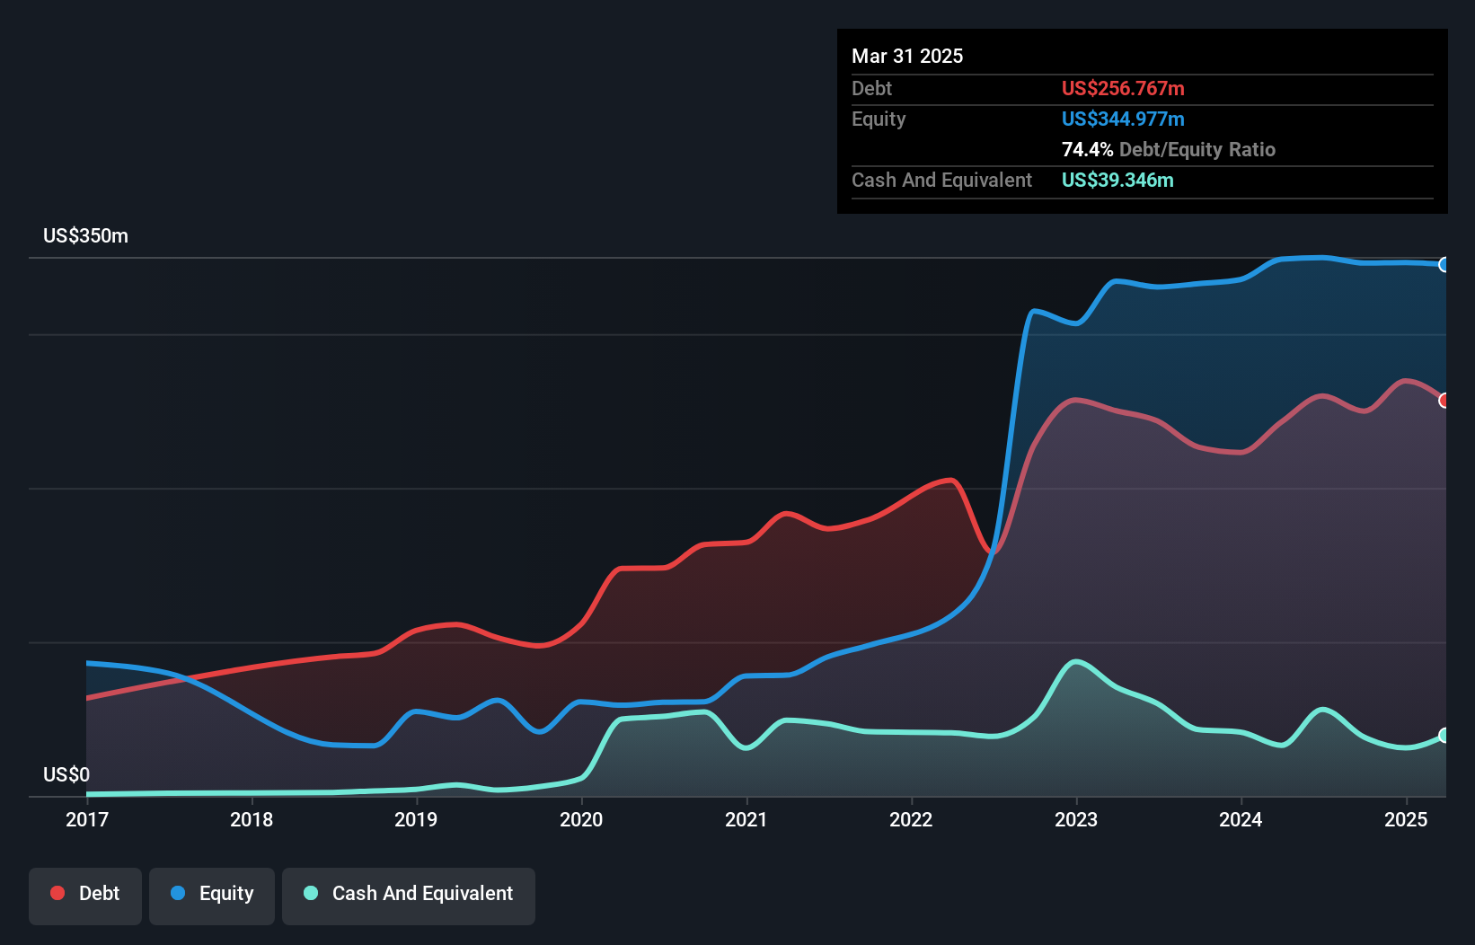The image size is (1475, 945).
Task: Click the teal Cash And Equivalent legend dot
Action: point(311,893)
